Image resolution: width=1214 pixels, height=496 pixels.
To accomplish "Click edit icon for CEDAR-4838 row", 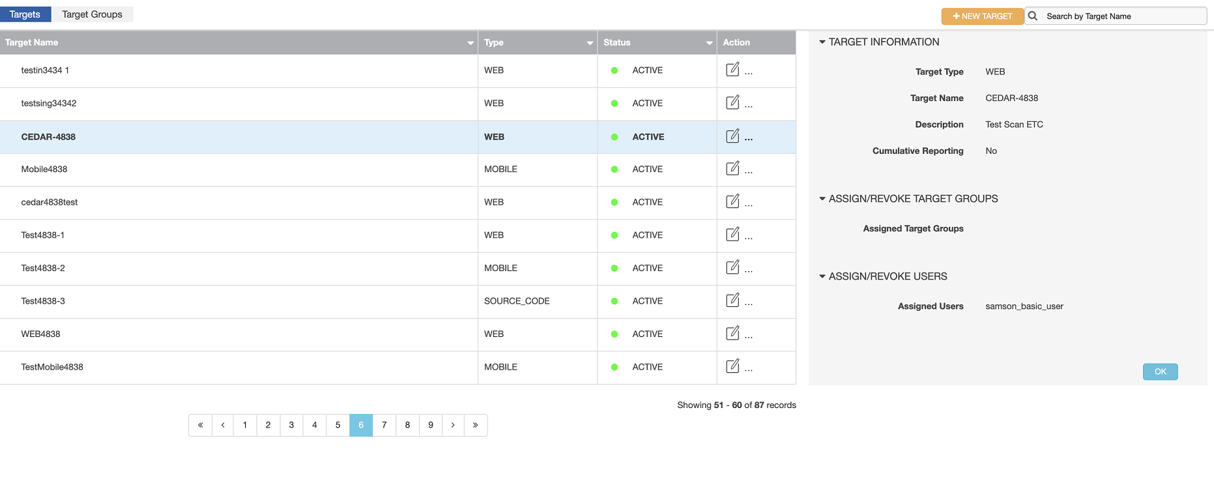I will [732, 136].
